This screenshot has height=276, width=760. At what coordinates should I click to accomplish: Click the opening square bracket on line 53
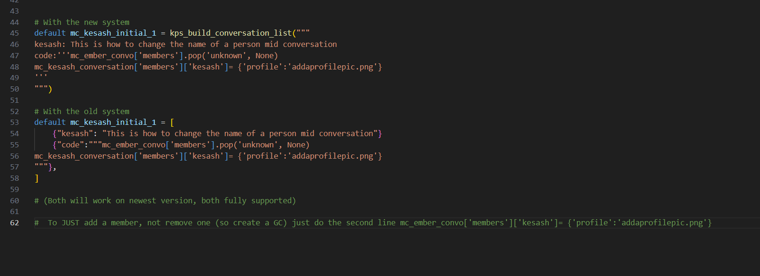(172, 123)
